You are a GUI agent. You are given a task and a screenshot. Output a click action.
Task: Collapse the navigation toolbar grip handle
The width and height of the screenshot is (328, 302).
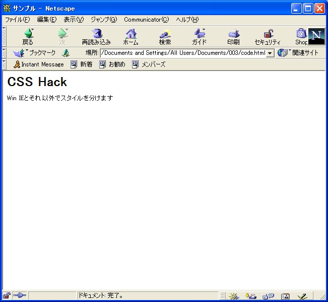pos(4,36)
